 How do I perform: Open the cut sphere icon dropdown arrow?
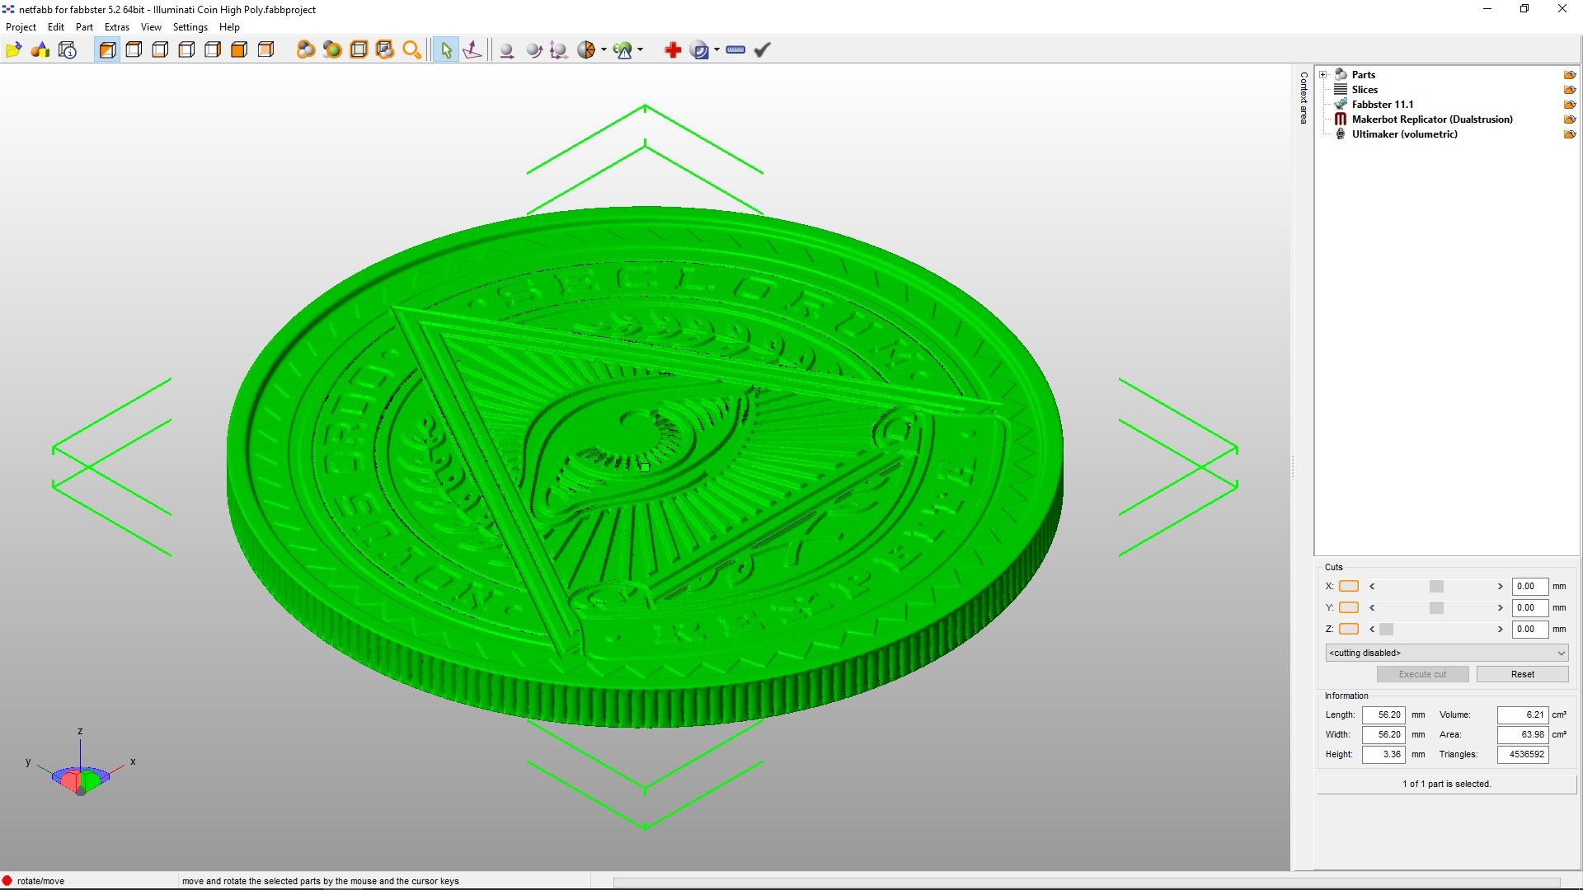pos(604,50)
